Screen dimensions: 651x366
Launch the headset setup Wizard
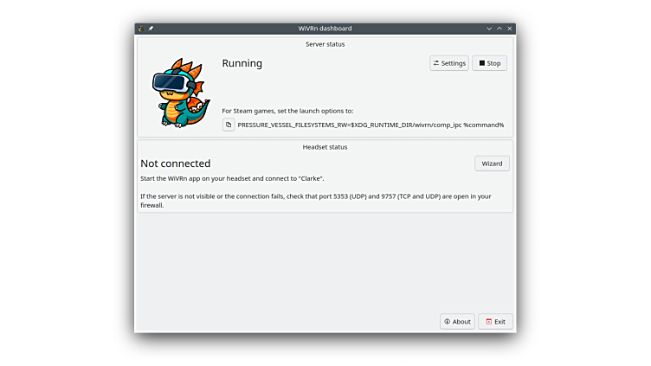492,164
